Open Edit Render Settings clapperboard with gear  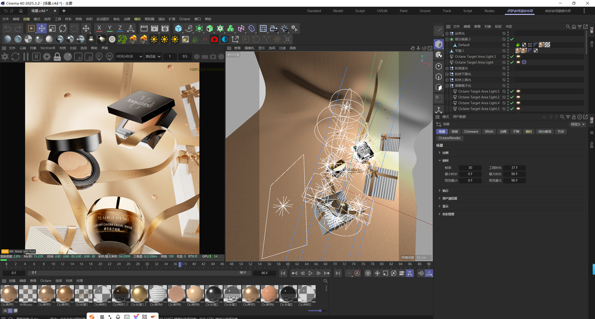coord(165,28)
